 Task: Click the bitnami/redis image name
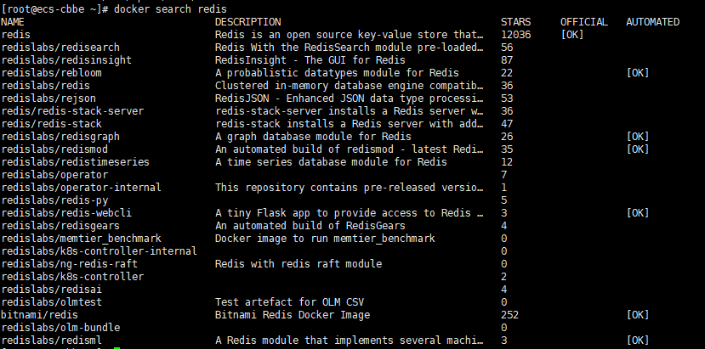coord(40,315)
